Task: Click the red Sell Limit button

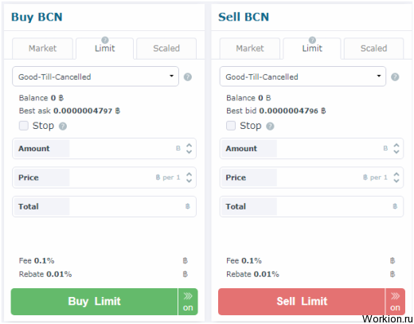Action: point(302,302)
